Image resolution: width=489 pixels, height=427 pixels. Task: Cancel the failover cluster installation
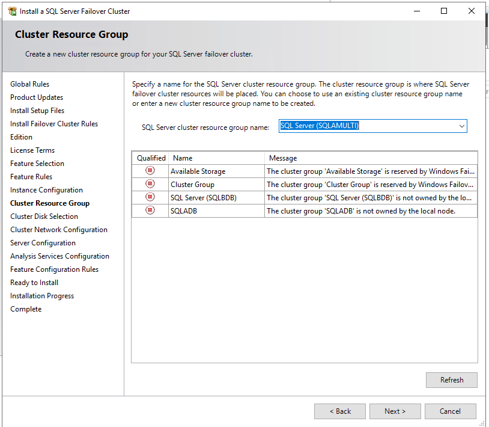point(451,411)
